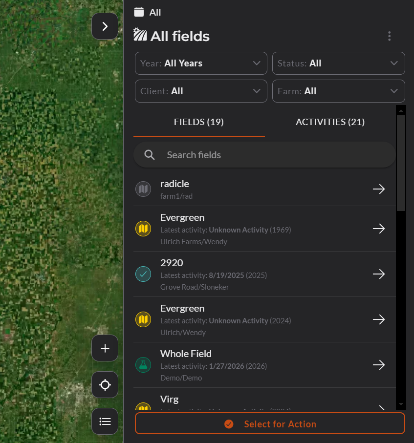
Task: Select the 'Whole Field' name
Action: click(x=186, y=354)
